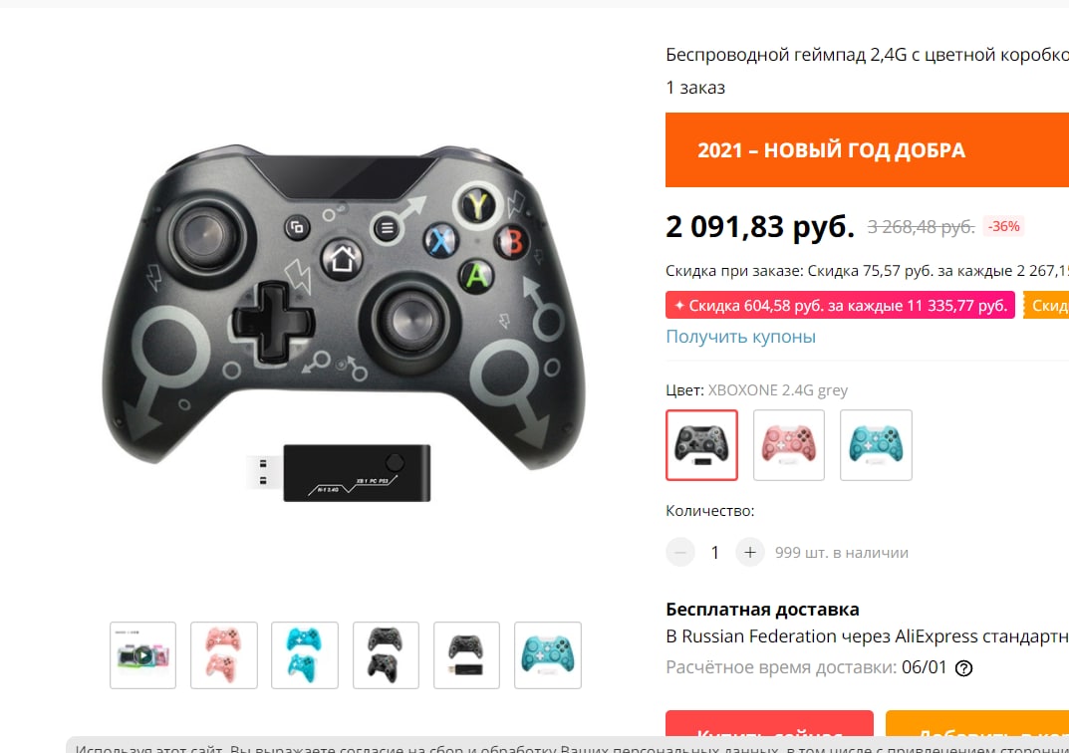View the two pink controllers thumbnail
1069x753 pixels.
point(224,655)
